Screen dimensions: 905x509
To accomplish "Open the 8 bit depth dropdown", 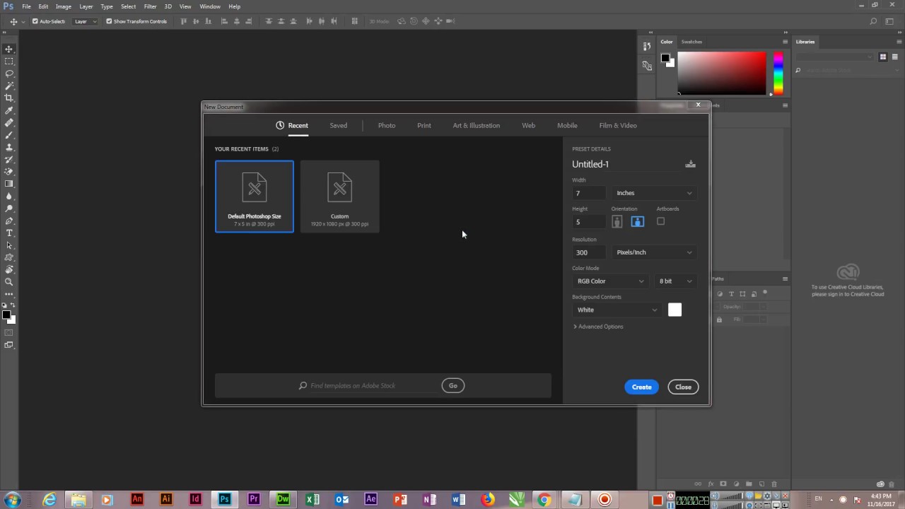I will click(x=675, y=281).
